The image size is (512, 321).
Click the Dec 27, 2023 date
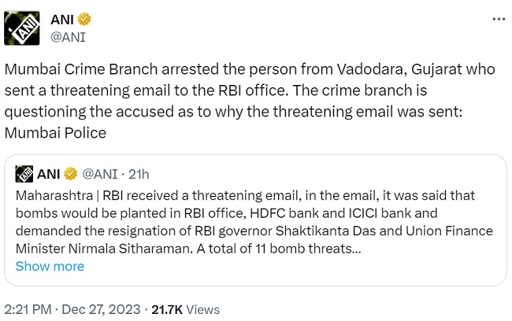point(101,309)
